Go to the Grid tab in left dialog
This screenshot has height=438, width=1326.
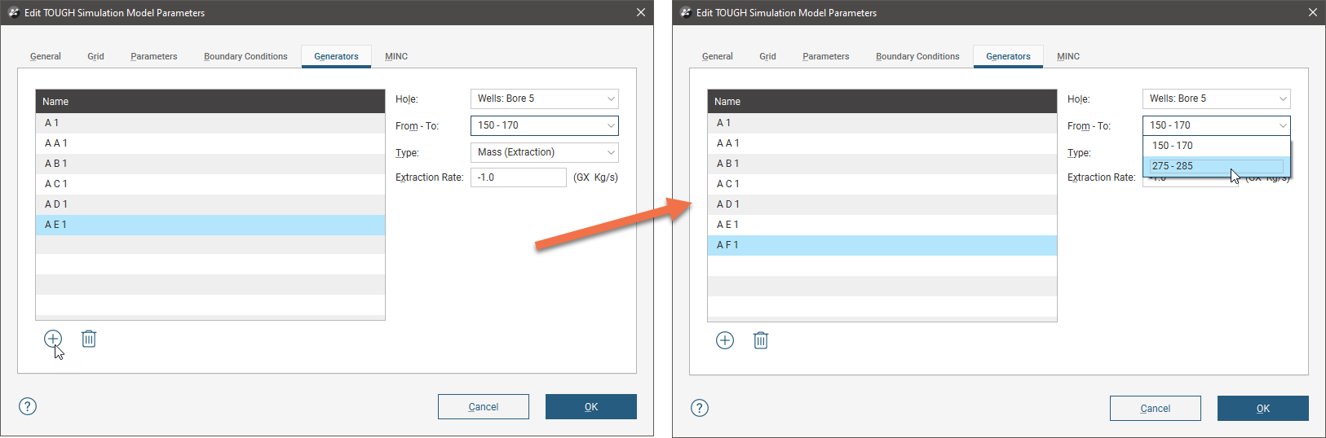tap(96, 56)
